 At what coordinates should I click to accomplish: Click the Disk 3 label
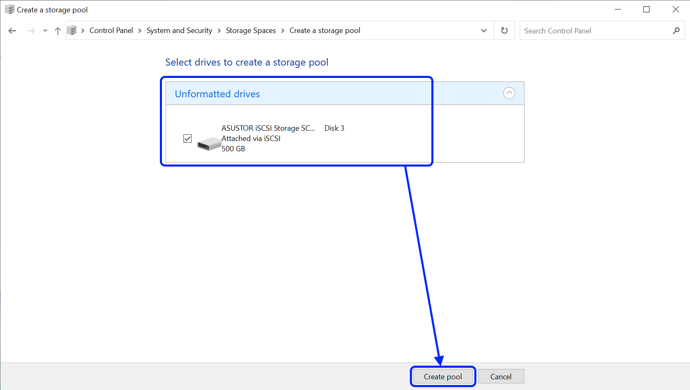334,128
